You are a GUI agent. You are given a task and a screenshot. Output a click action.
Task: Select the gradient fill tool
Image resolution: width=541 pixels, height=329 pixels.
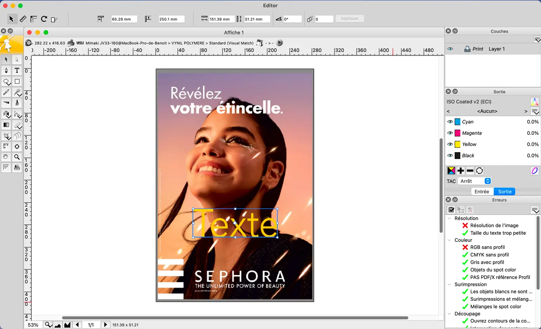pyautogui.click(x=6, y=125)
